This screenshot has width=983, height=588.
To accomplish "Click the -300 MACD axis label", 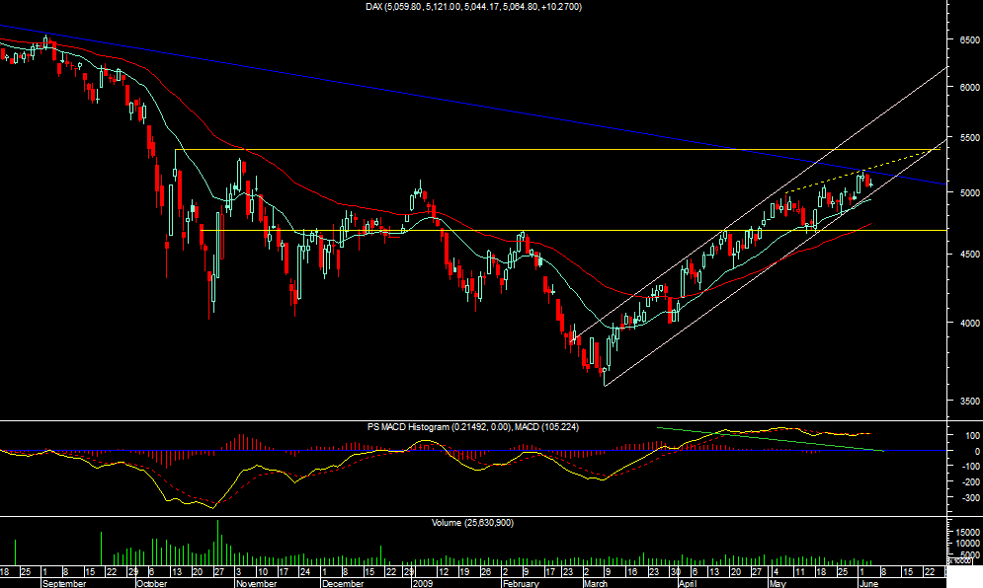I will pos(970,498).
